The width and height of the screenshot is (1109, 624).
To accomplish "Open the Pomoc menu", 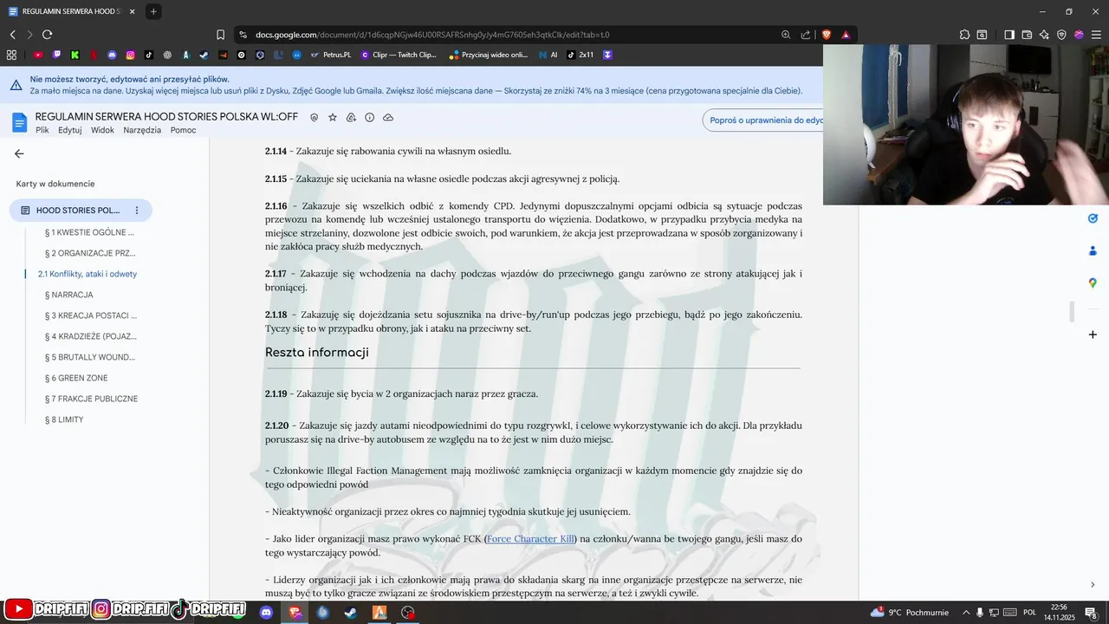I will pyautogui.click(x=183, y=130).
